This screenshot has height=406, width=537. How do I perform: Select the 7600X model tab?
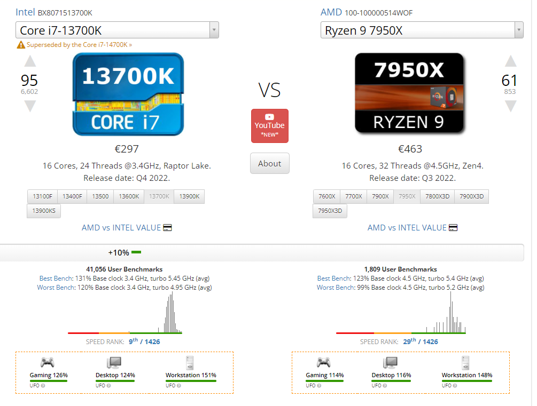pos(326,196)
